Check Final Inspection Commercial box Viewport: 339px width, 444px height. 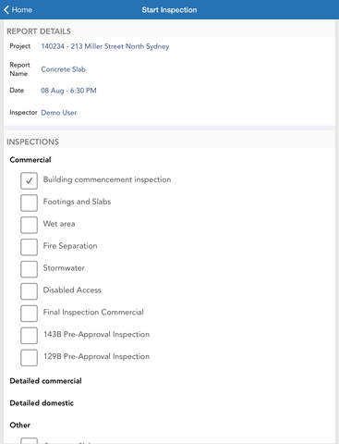point(29,314)
